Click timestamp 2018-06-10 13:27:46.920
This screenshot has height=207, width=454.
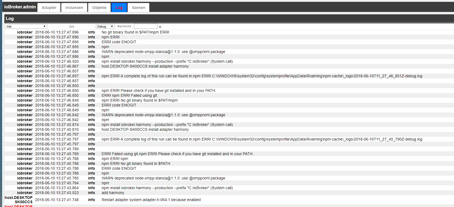57,61
